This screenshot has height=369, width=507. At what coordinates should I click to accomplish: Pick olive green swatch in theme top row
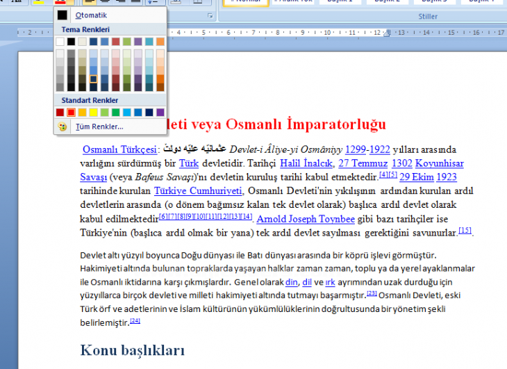[x=127, y=42]
